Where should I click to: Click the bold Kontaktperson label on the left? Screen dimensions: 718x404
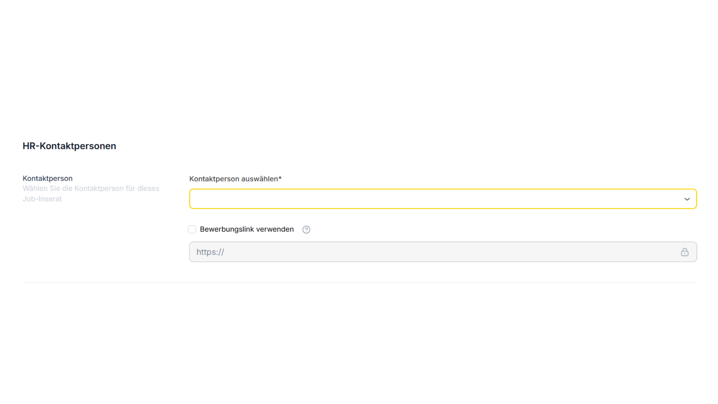point(47,178)
